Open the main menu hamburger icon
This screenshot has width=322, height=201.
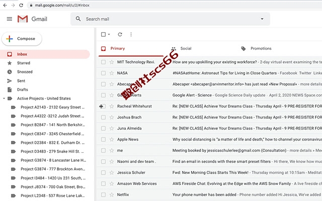click(x=10, y=19)
